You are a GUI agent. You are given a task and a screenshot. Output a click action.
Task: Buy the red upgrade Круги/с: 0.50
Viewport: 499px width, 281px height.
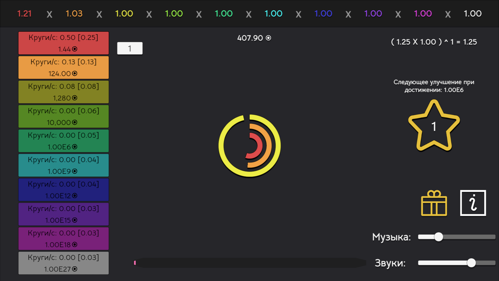point(63,43)
